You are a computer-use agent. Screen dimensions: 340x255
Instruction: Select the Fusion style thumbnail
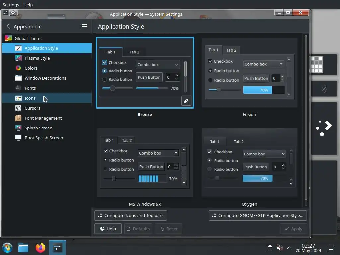pos(249,73)
